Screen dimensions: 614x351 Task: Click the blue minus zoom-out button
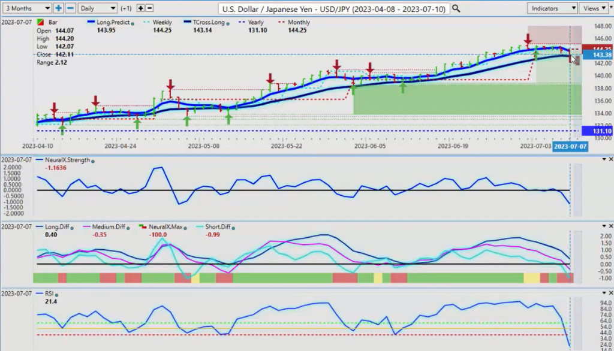pyautogui.click(x=70, y=8)
